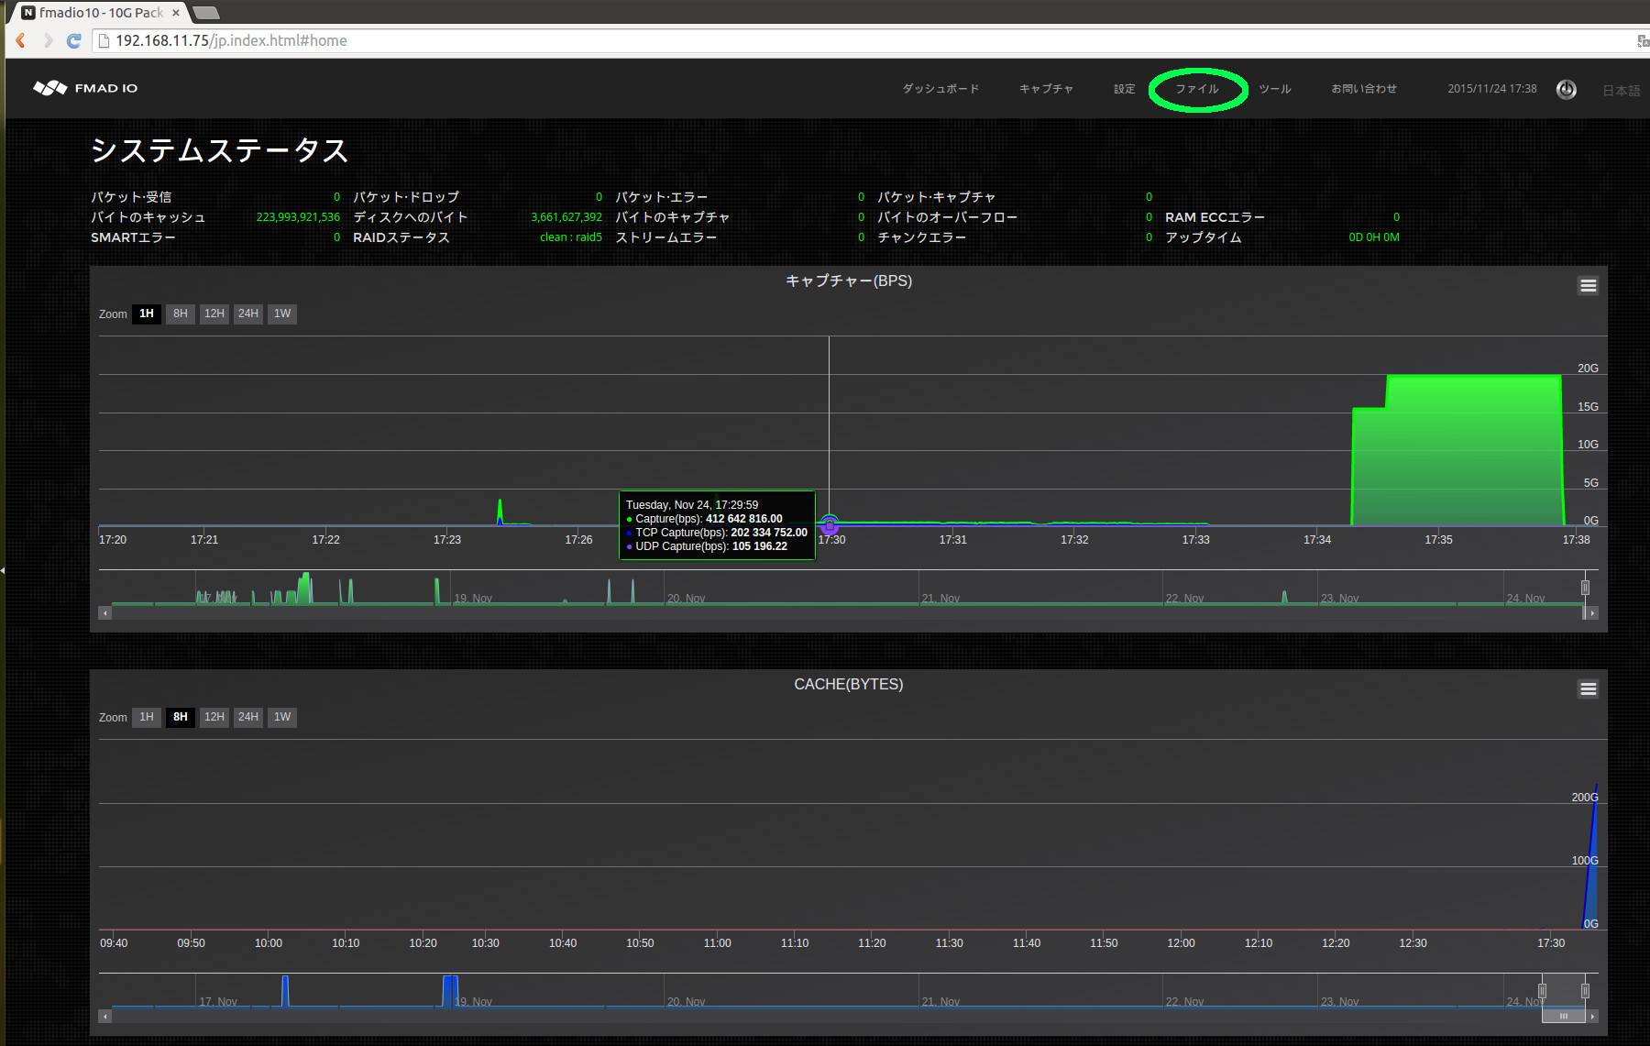1650x1046 pixels.
Task: Click the power shutdown icon in the navbar
Action: pyautogui.click(x=1566, y=89)
